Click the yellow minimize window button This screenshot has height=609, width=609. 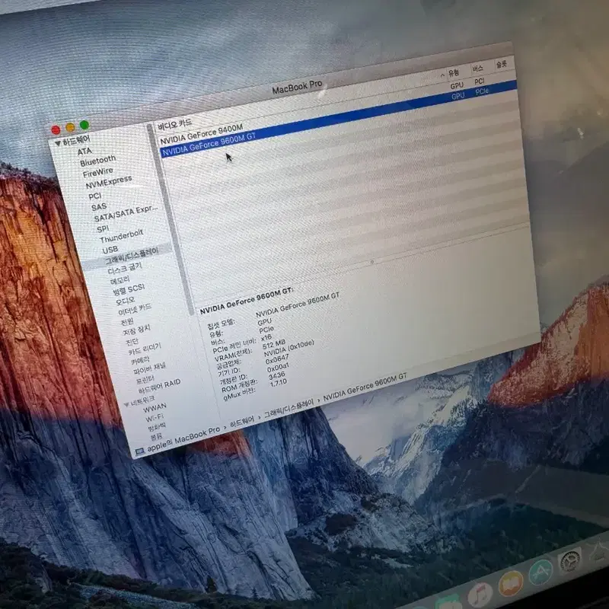70,127
